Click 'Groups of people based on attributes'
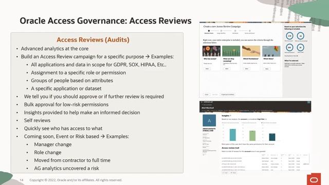Viewport: 329px width, 185px height. [72, 81]
